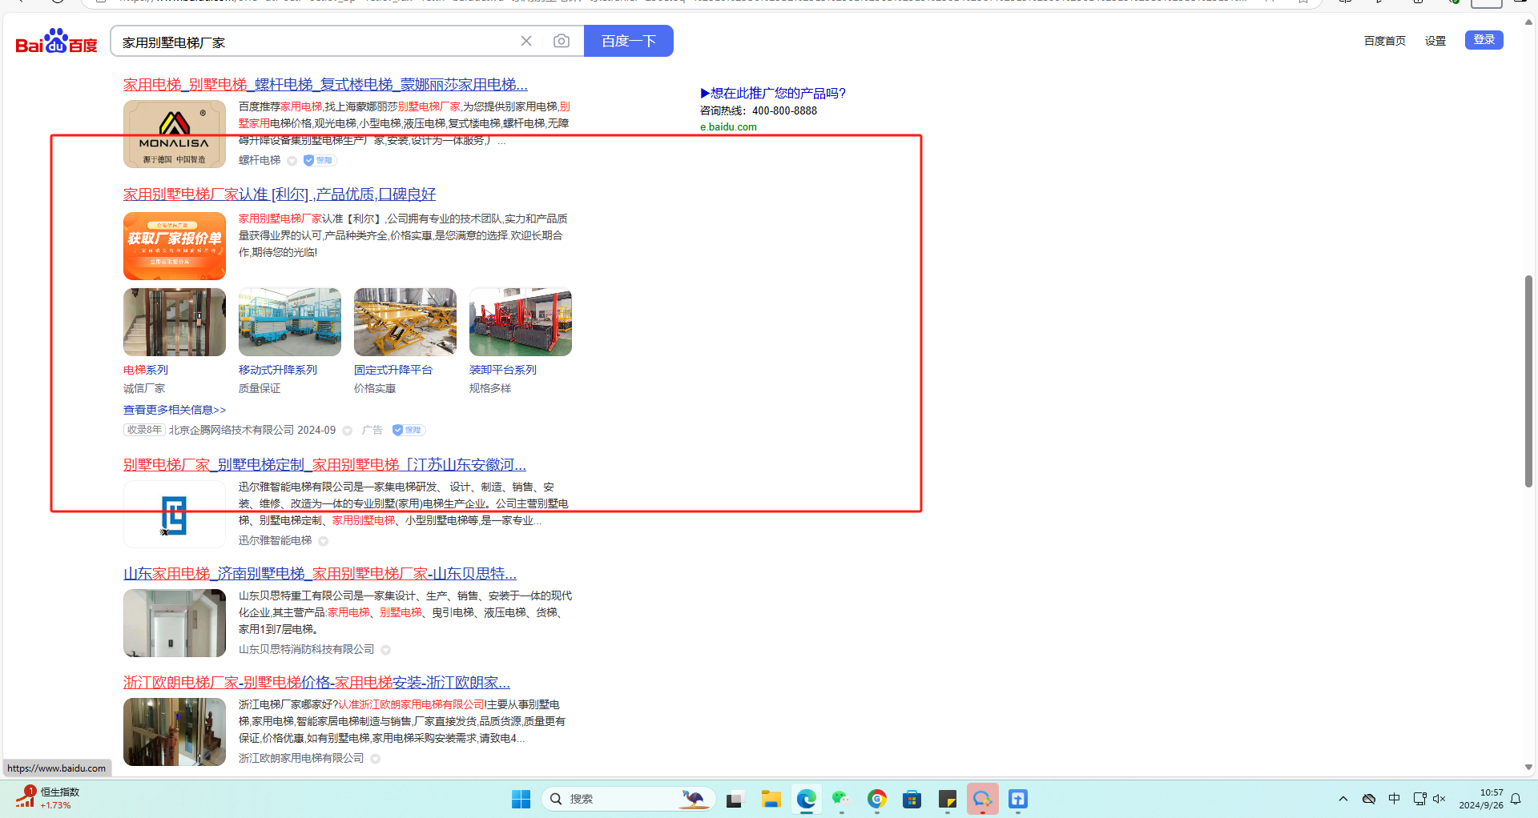Viewport: 1538px width, 818px height.
Task: Click the 移动式升降系列 caption link
Action: 278,370
